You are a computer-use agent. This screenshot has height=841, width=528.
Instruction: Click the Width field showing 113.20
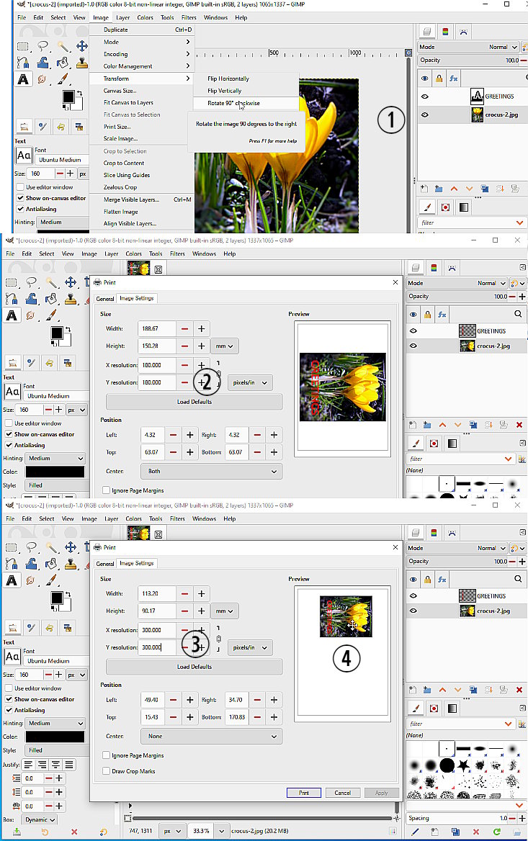point(156,593)
